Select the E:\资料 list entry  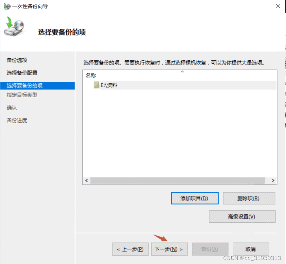point(180,85)
